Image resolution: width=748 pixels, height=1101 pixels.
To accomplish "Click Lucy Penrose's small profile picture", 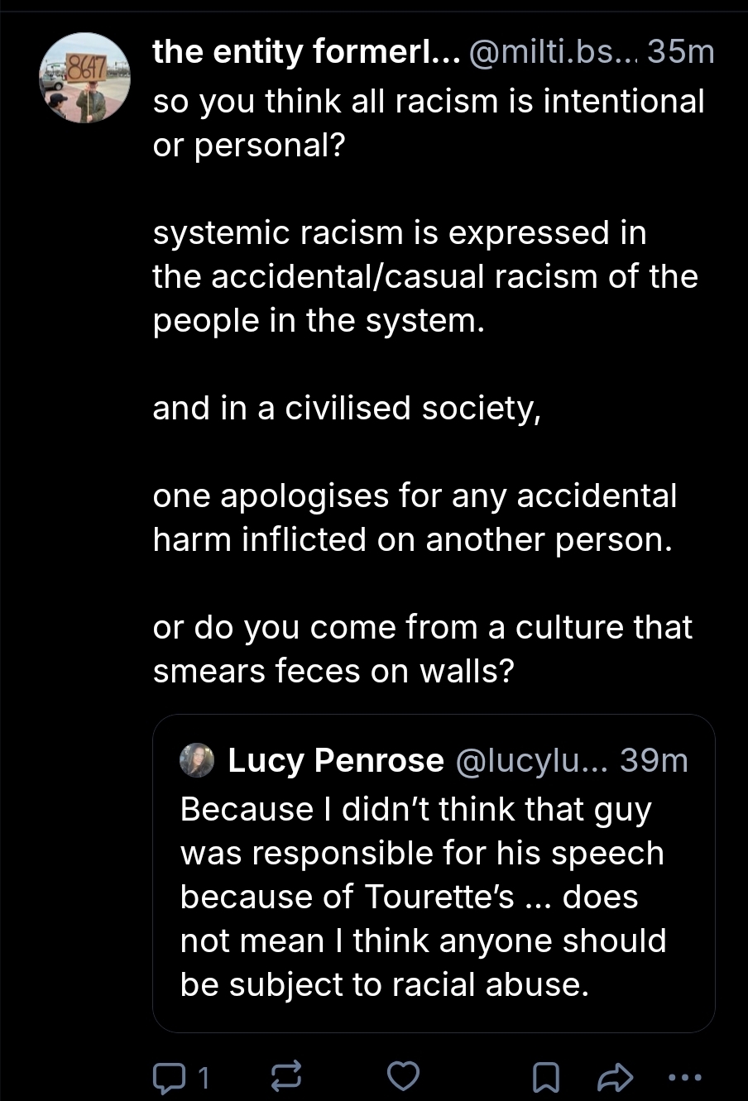I will tap(197, 759).
